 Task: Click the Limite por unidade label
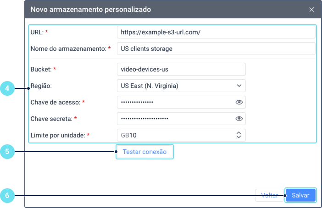coord(58,135)
